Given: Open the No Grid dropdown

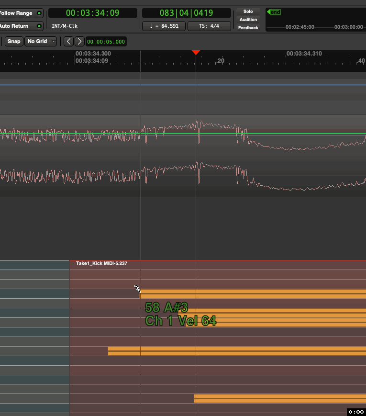Looking at the screenshot, I should point(41,41).
